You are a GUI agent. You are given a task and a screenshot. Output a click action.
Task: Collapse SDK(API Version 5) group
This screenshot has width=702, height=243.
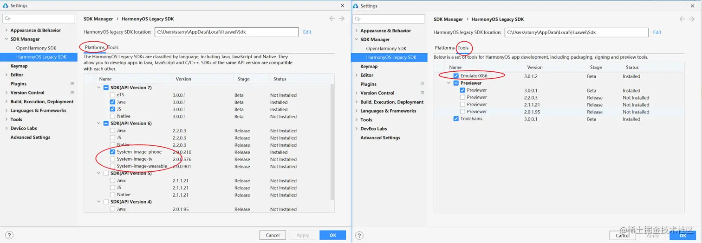tap(99, 173)
